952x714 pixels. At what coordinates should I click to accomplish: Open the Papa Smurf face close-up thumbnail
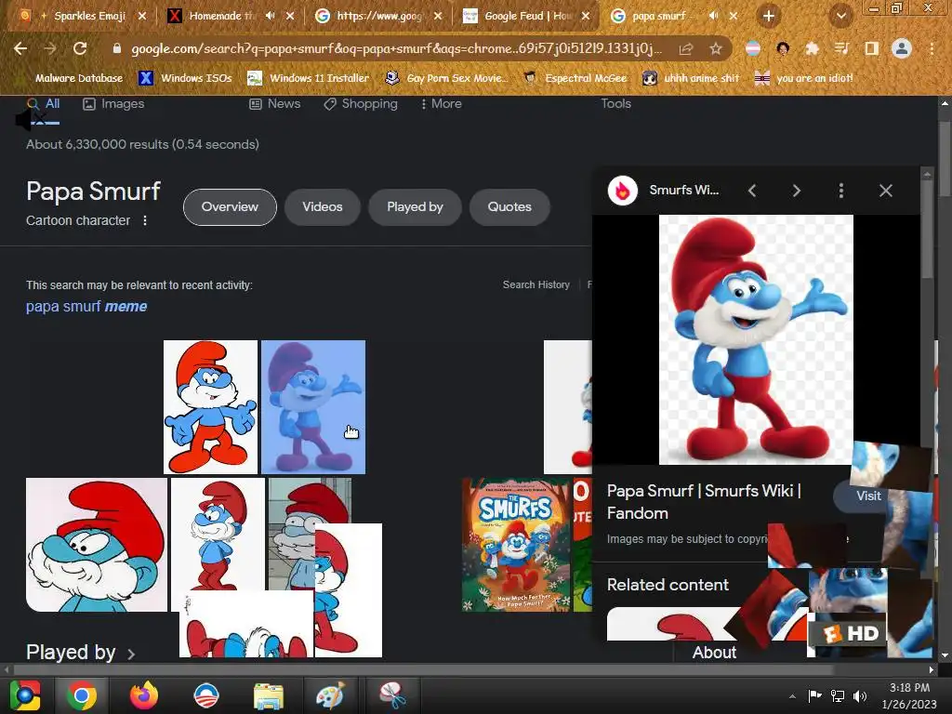[x=97, y=545]
